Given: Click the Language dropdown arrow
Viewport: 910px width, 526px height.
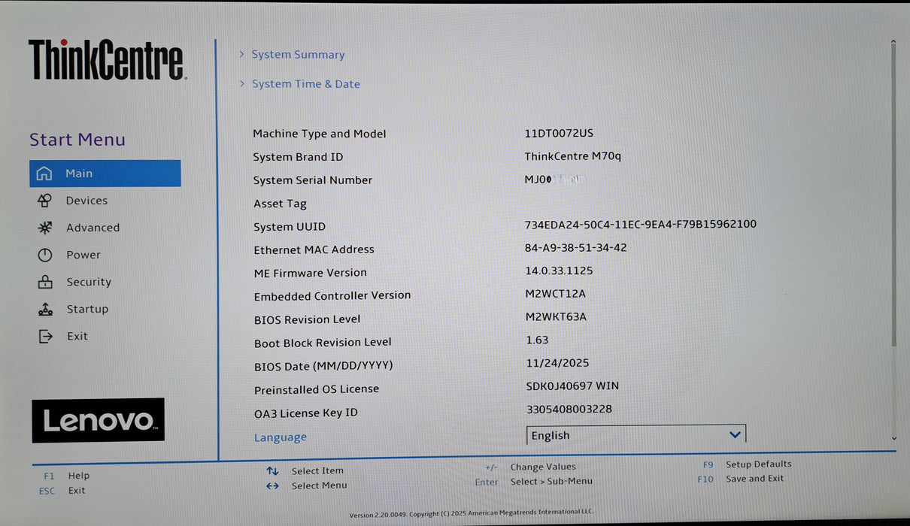Looking at the screenshot, I should 735,435.
